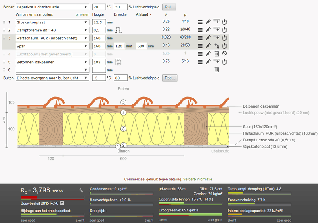Screen dimensions: 318x223
Task: Click the swap arrows icon in the Spar row
Action: pos(217,46)
